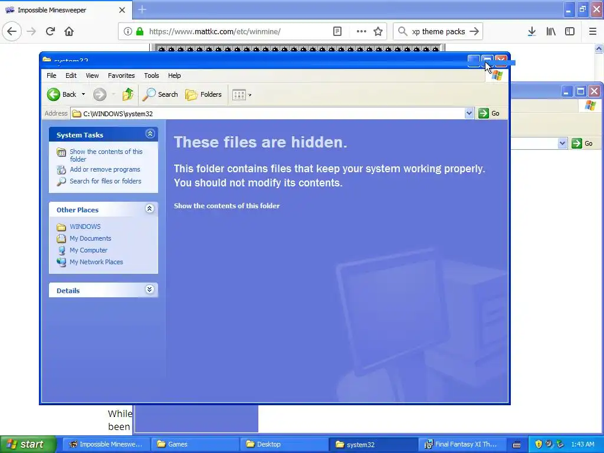Open the Favorites menu
604x453 pixels.
click(122, 75)
